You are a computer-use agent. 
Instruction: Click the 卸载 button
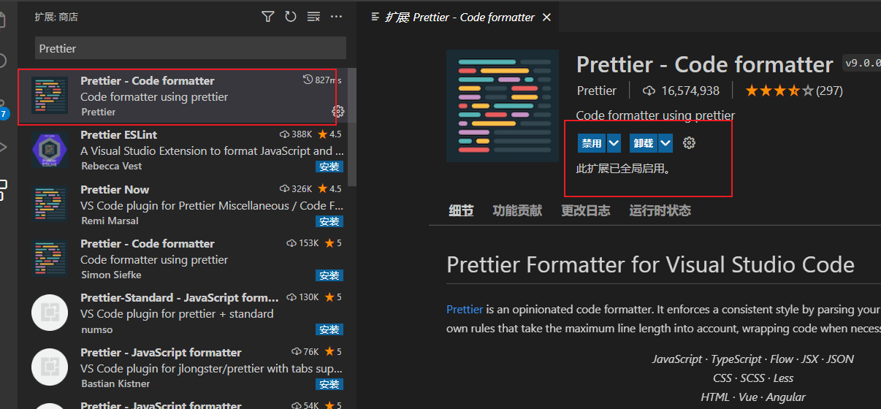pos(644,143)
